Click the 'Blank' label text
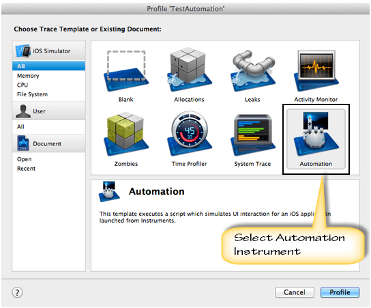Image resolution: width=371 pixels, height=308 pixels. 126,99
